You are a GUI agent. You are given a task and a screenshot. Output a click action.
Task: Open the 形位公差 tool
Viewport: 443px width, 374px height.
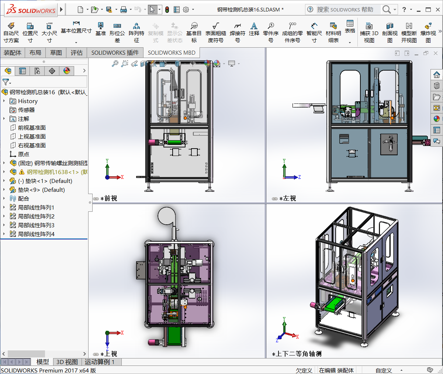(x=117, y=32)
